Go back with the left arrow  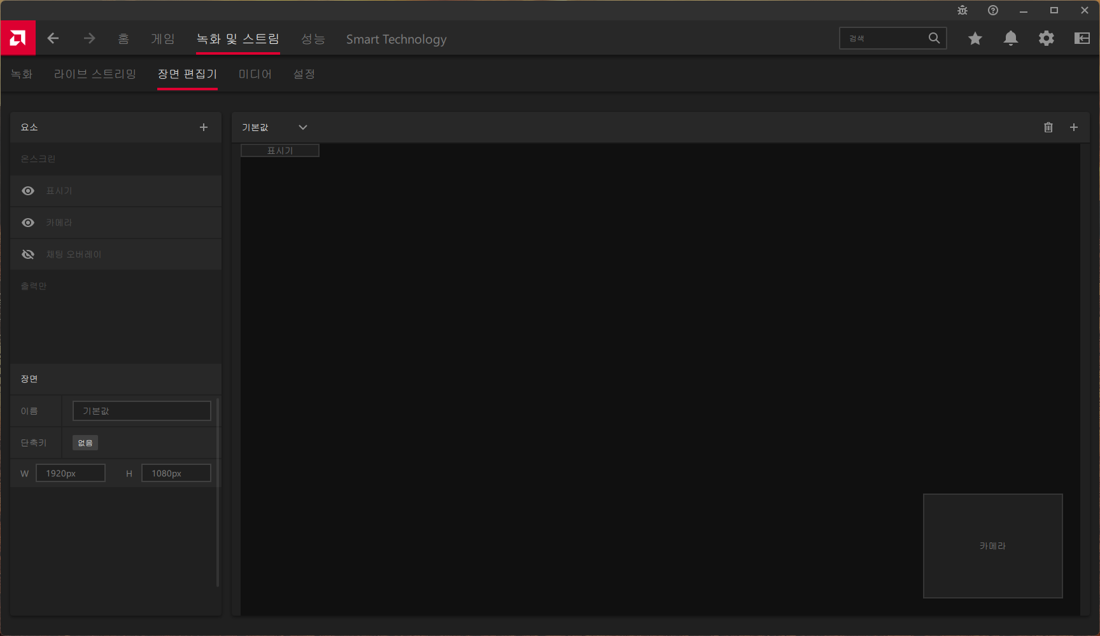pos(53,38)
